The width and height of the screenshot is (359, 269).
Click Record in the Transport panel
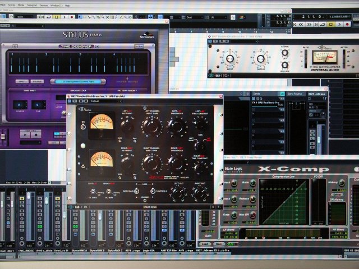[347, 24]
